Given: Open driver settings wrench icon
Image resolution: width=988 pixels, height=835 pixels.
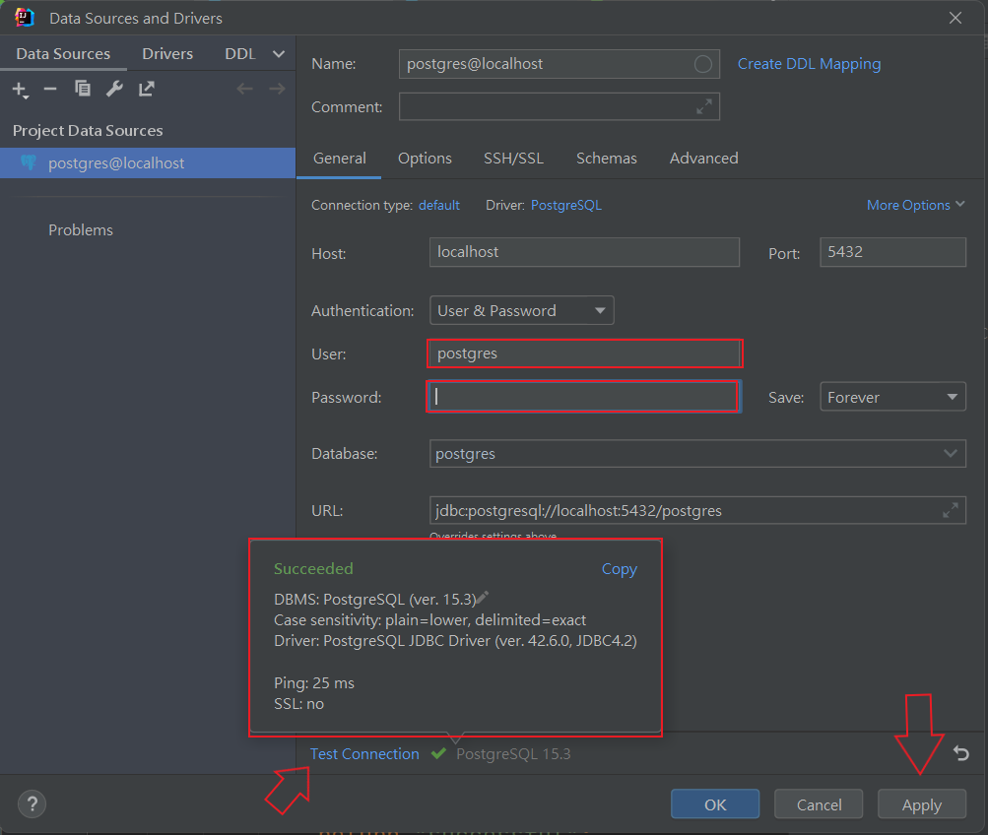Looking at the screenshot, I should pyautogui.click(x=114, y=89).
